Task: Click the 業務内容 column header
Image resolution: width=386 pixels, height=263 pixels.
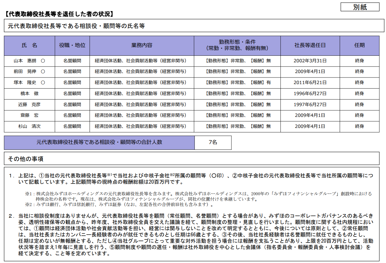Action: (x=142, y=46)
